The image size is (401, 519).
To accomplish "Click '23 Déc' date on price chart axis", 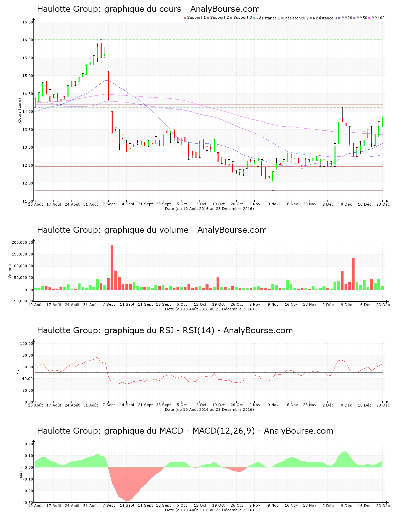I will click(383, 204).
